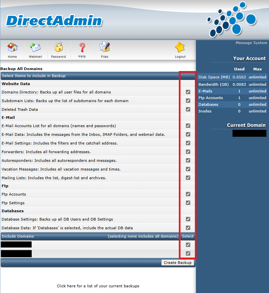The image size is (269, 293).
Task: Click the Select column header
Action: [x=188, y=236]
